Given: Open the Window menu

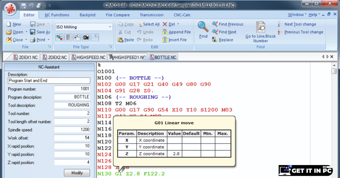Looking at the screenshot, I should pos(297,15).
